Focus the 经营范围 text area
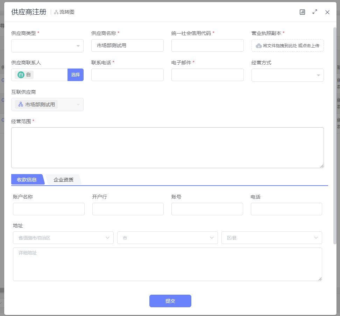This screenshot has height=316, width=340. click(167, 148)
